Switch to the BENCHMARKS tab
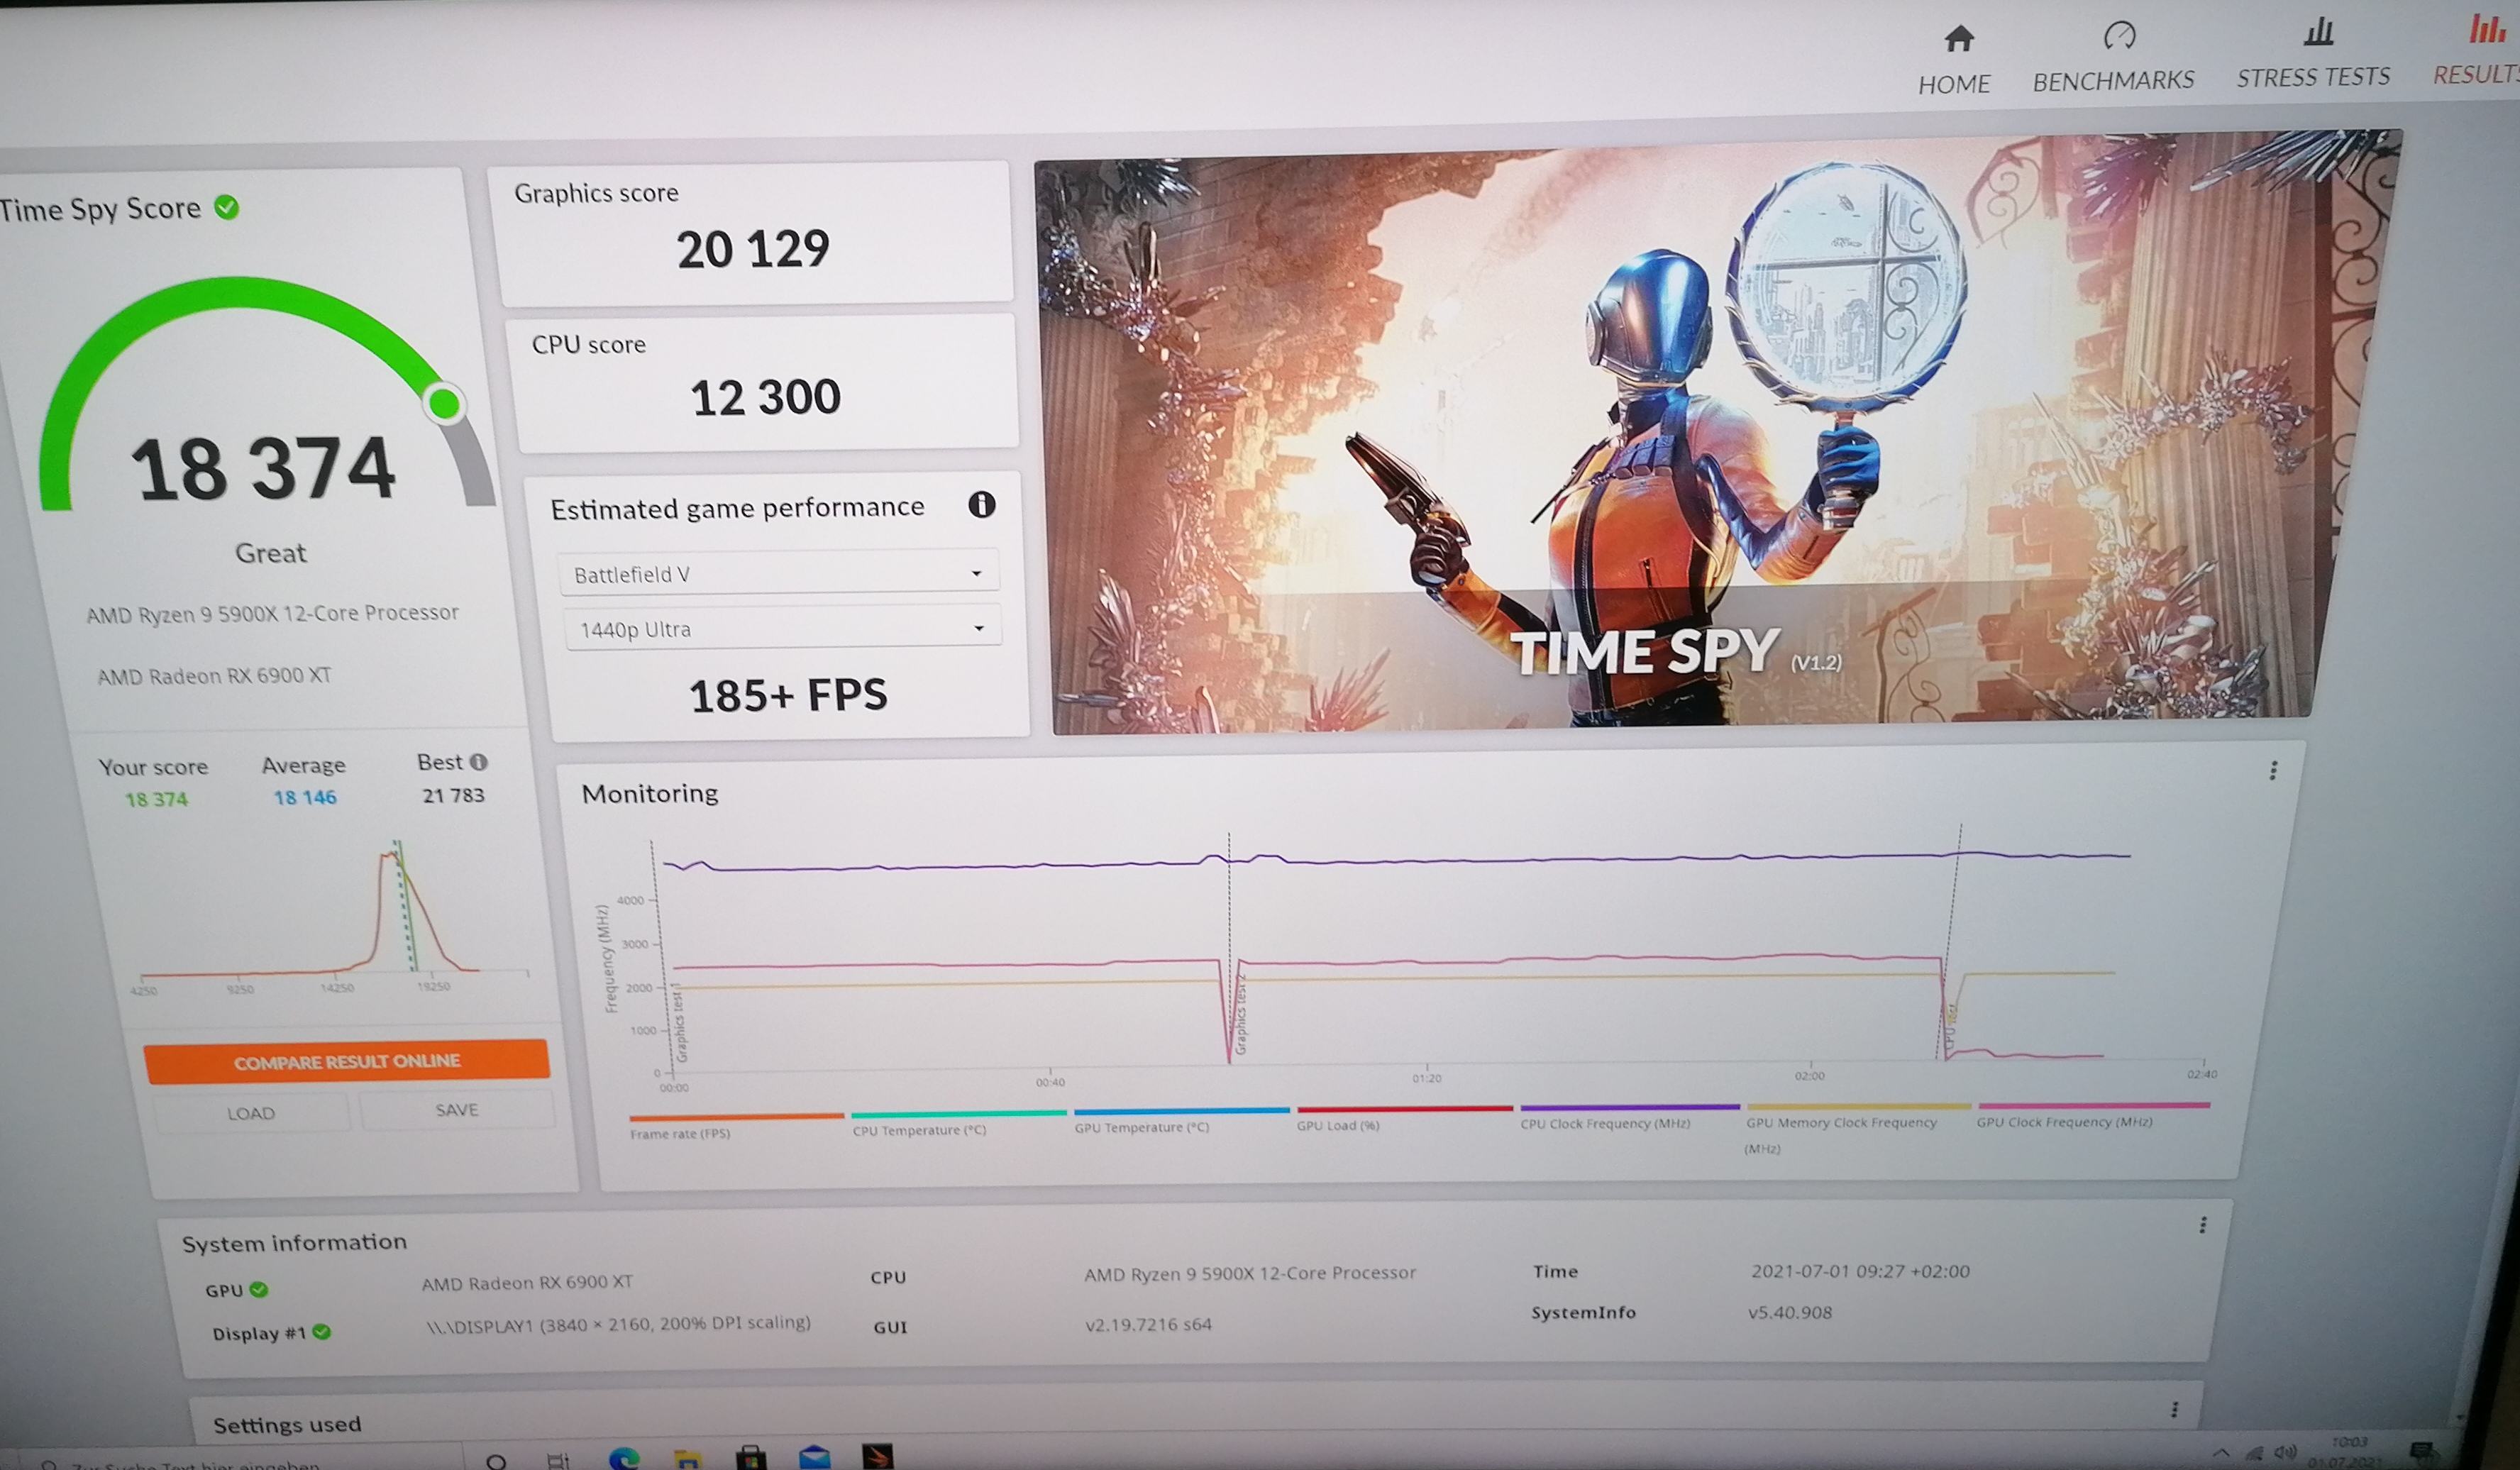Image resolution: width=2520 pixels, height=1470 pixels. 2113,58
